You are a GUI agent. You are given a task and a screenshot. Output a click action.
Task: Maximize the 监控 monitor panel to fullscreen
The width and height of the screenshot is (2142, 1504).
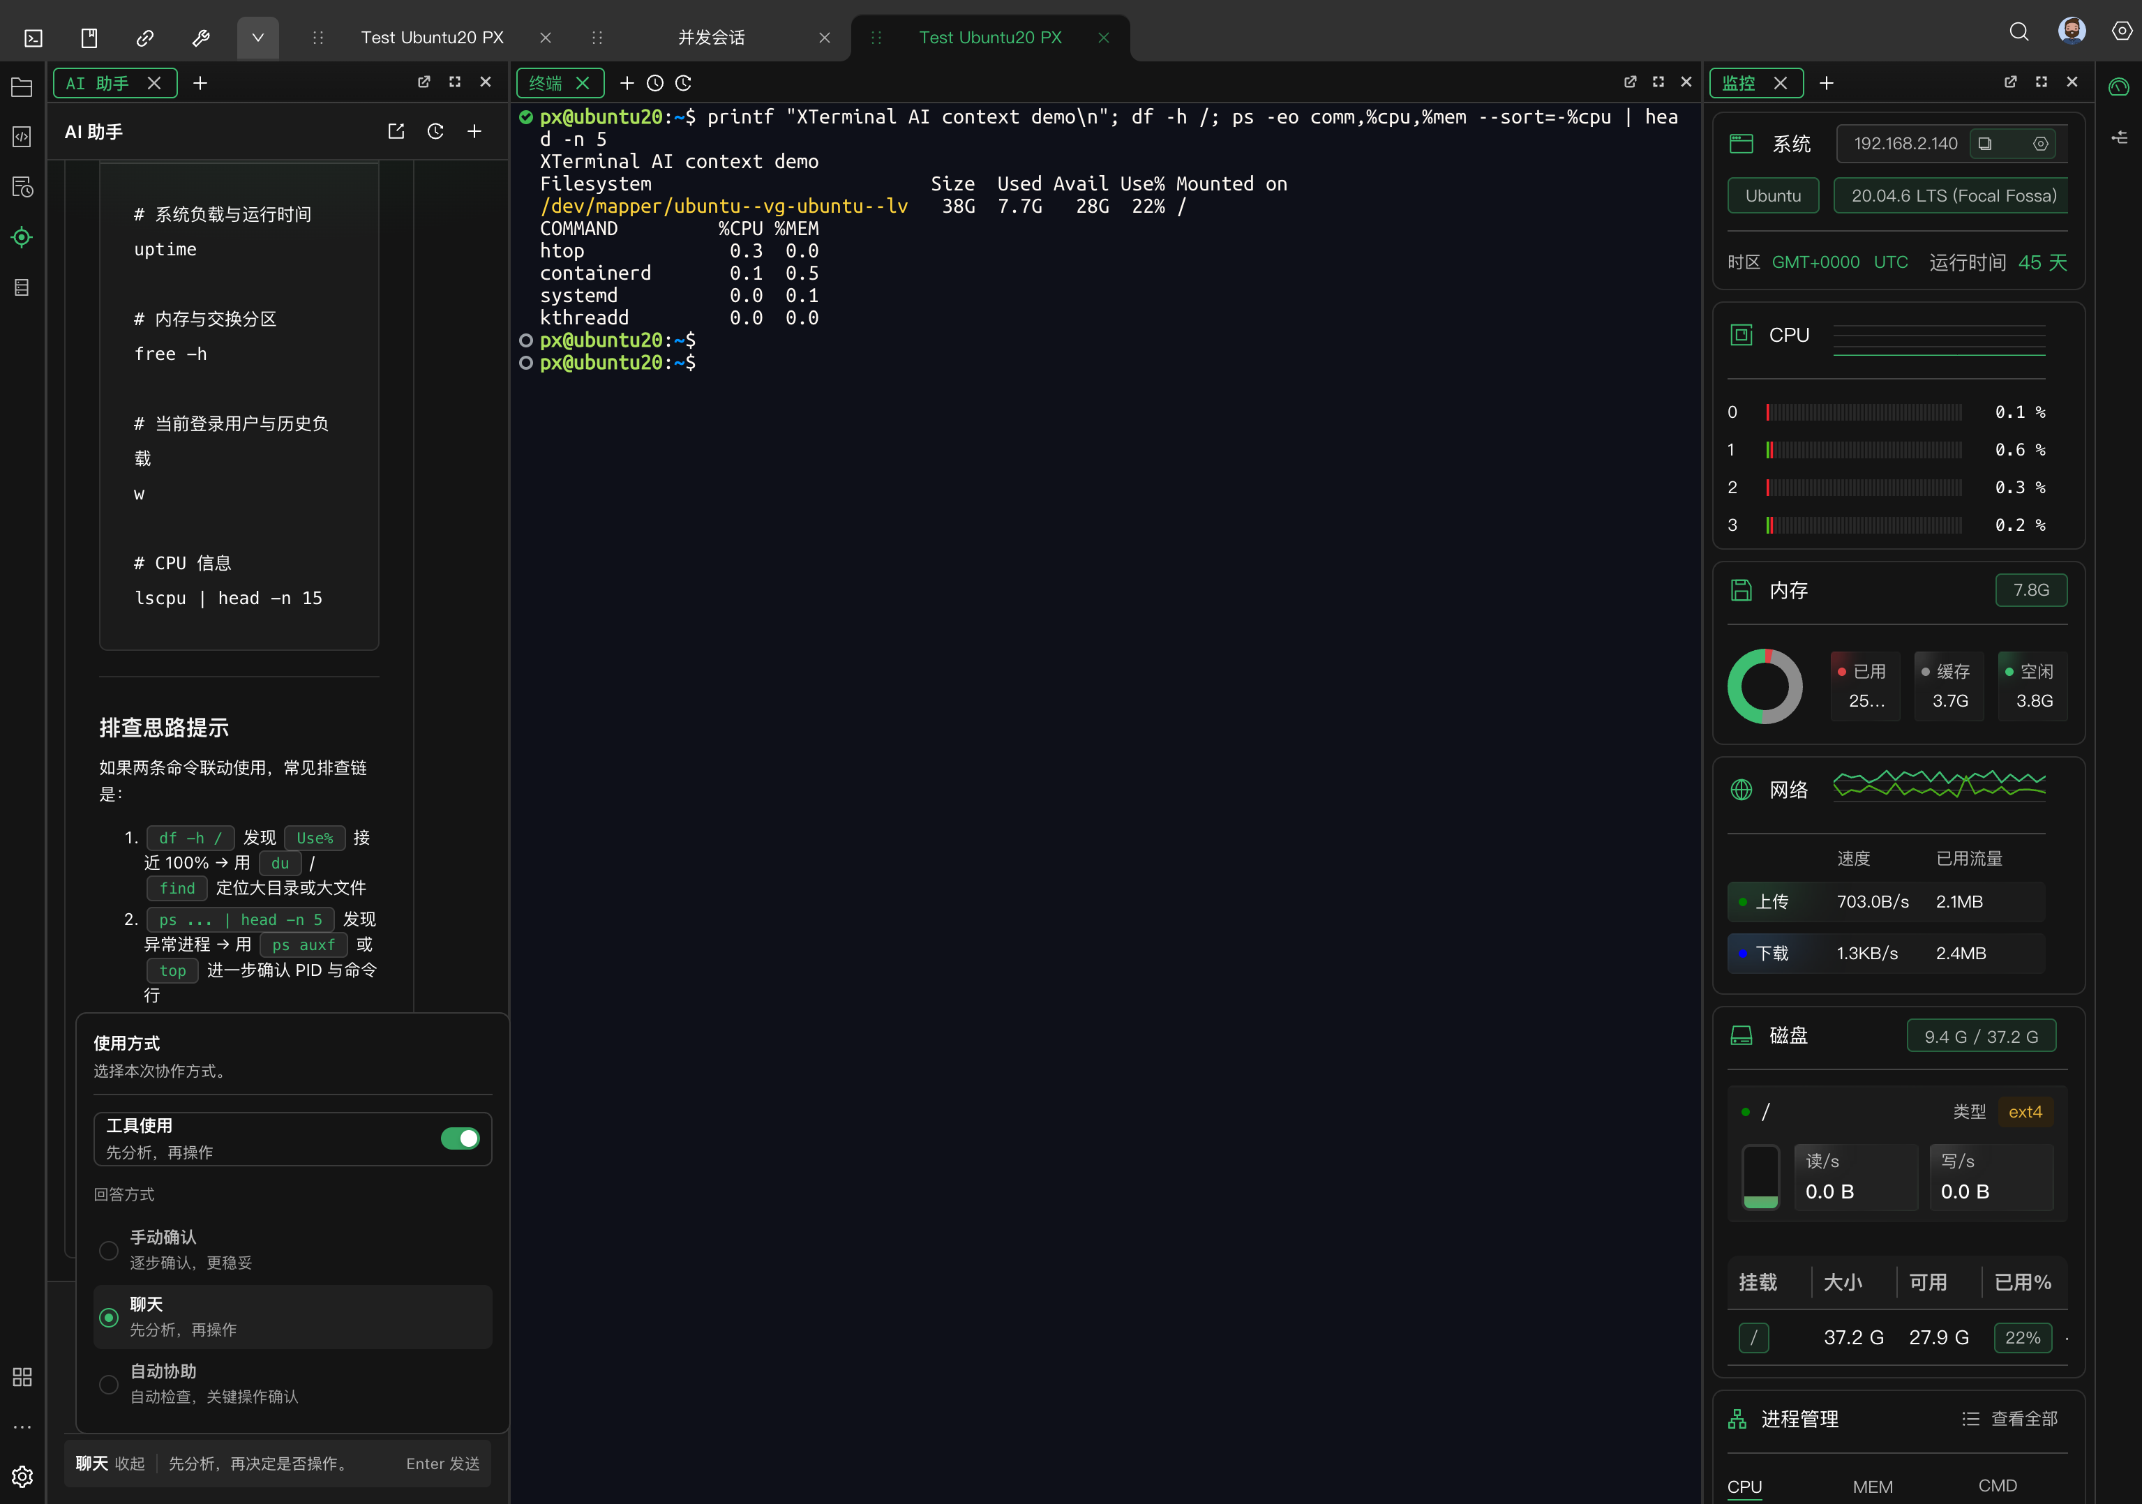click(x=2042, y=82)
